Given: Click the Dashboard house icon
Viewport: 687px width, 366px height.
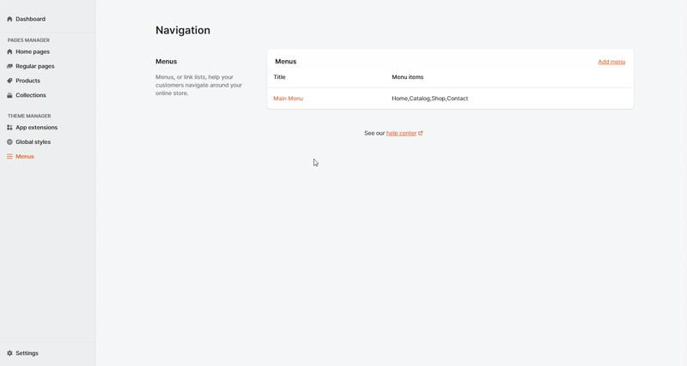Looking at the screenshot, I should [9, 19].
